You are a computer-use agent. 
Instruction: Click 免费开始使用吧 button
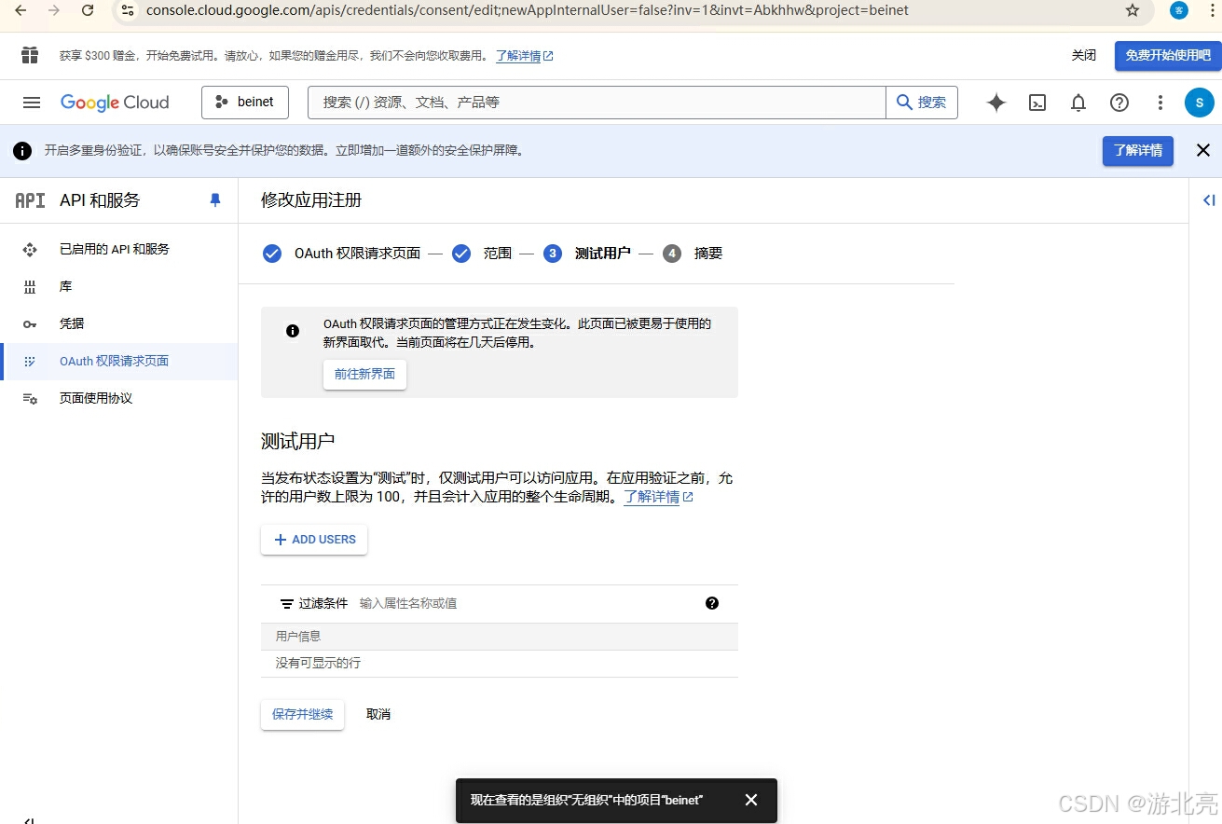pyautogui.click(x=1168, y=56)
